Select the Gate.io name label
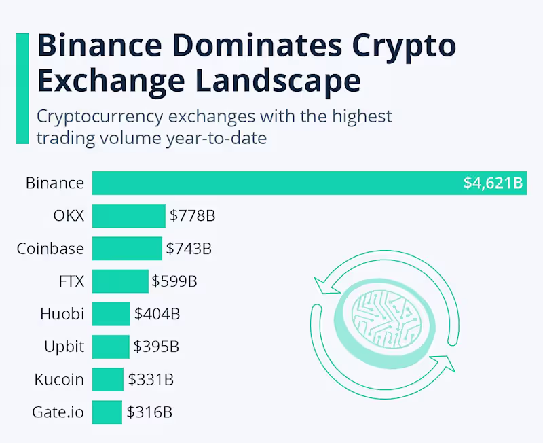Viewport: 543px width, 443px height. (58, 412)
